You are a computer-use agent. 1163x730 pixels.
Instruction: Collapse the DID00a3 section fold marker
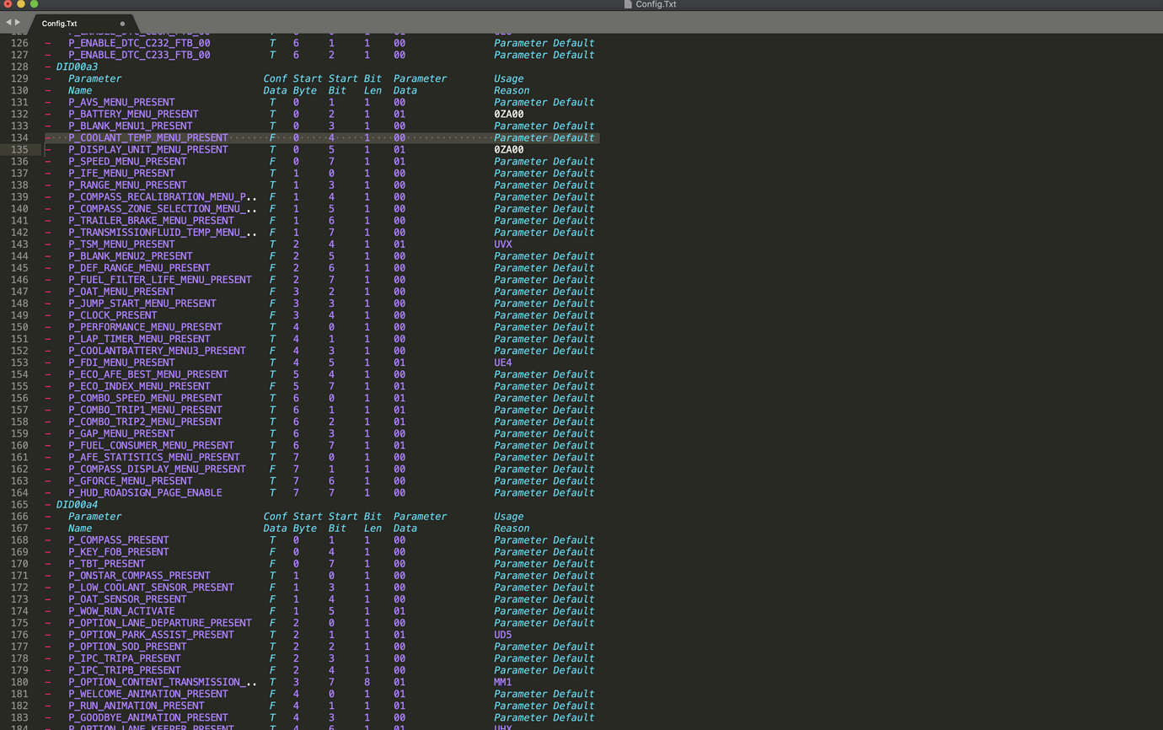pyautogui.click(x=49, y=67)
